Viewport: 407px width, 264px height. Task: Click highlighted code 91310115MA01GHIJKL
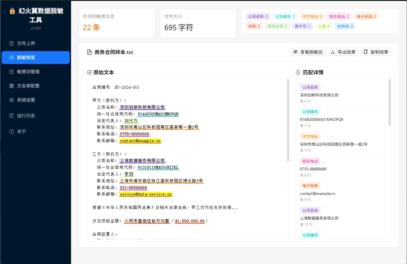(158, 167)
